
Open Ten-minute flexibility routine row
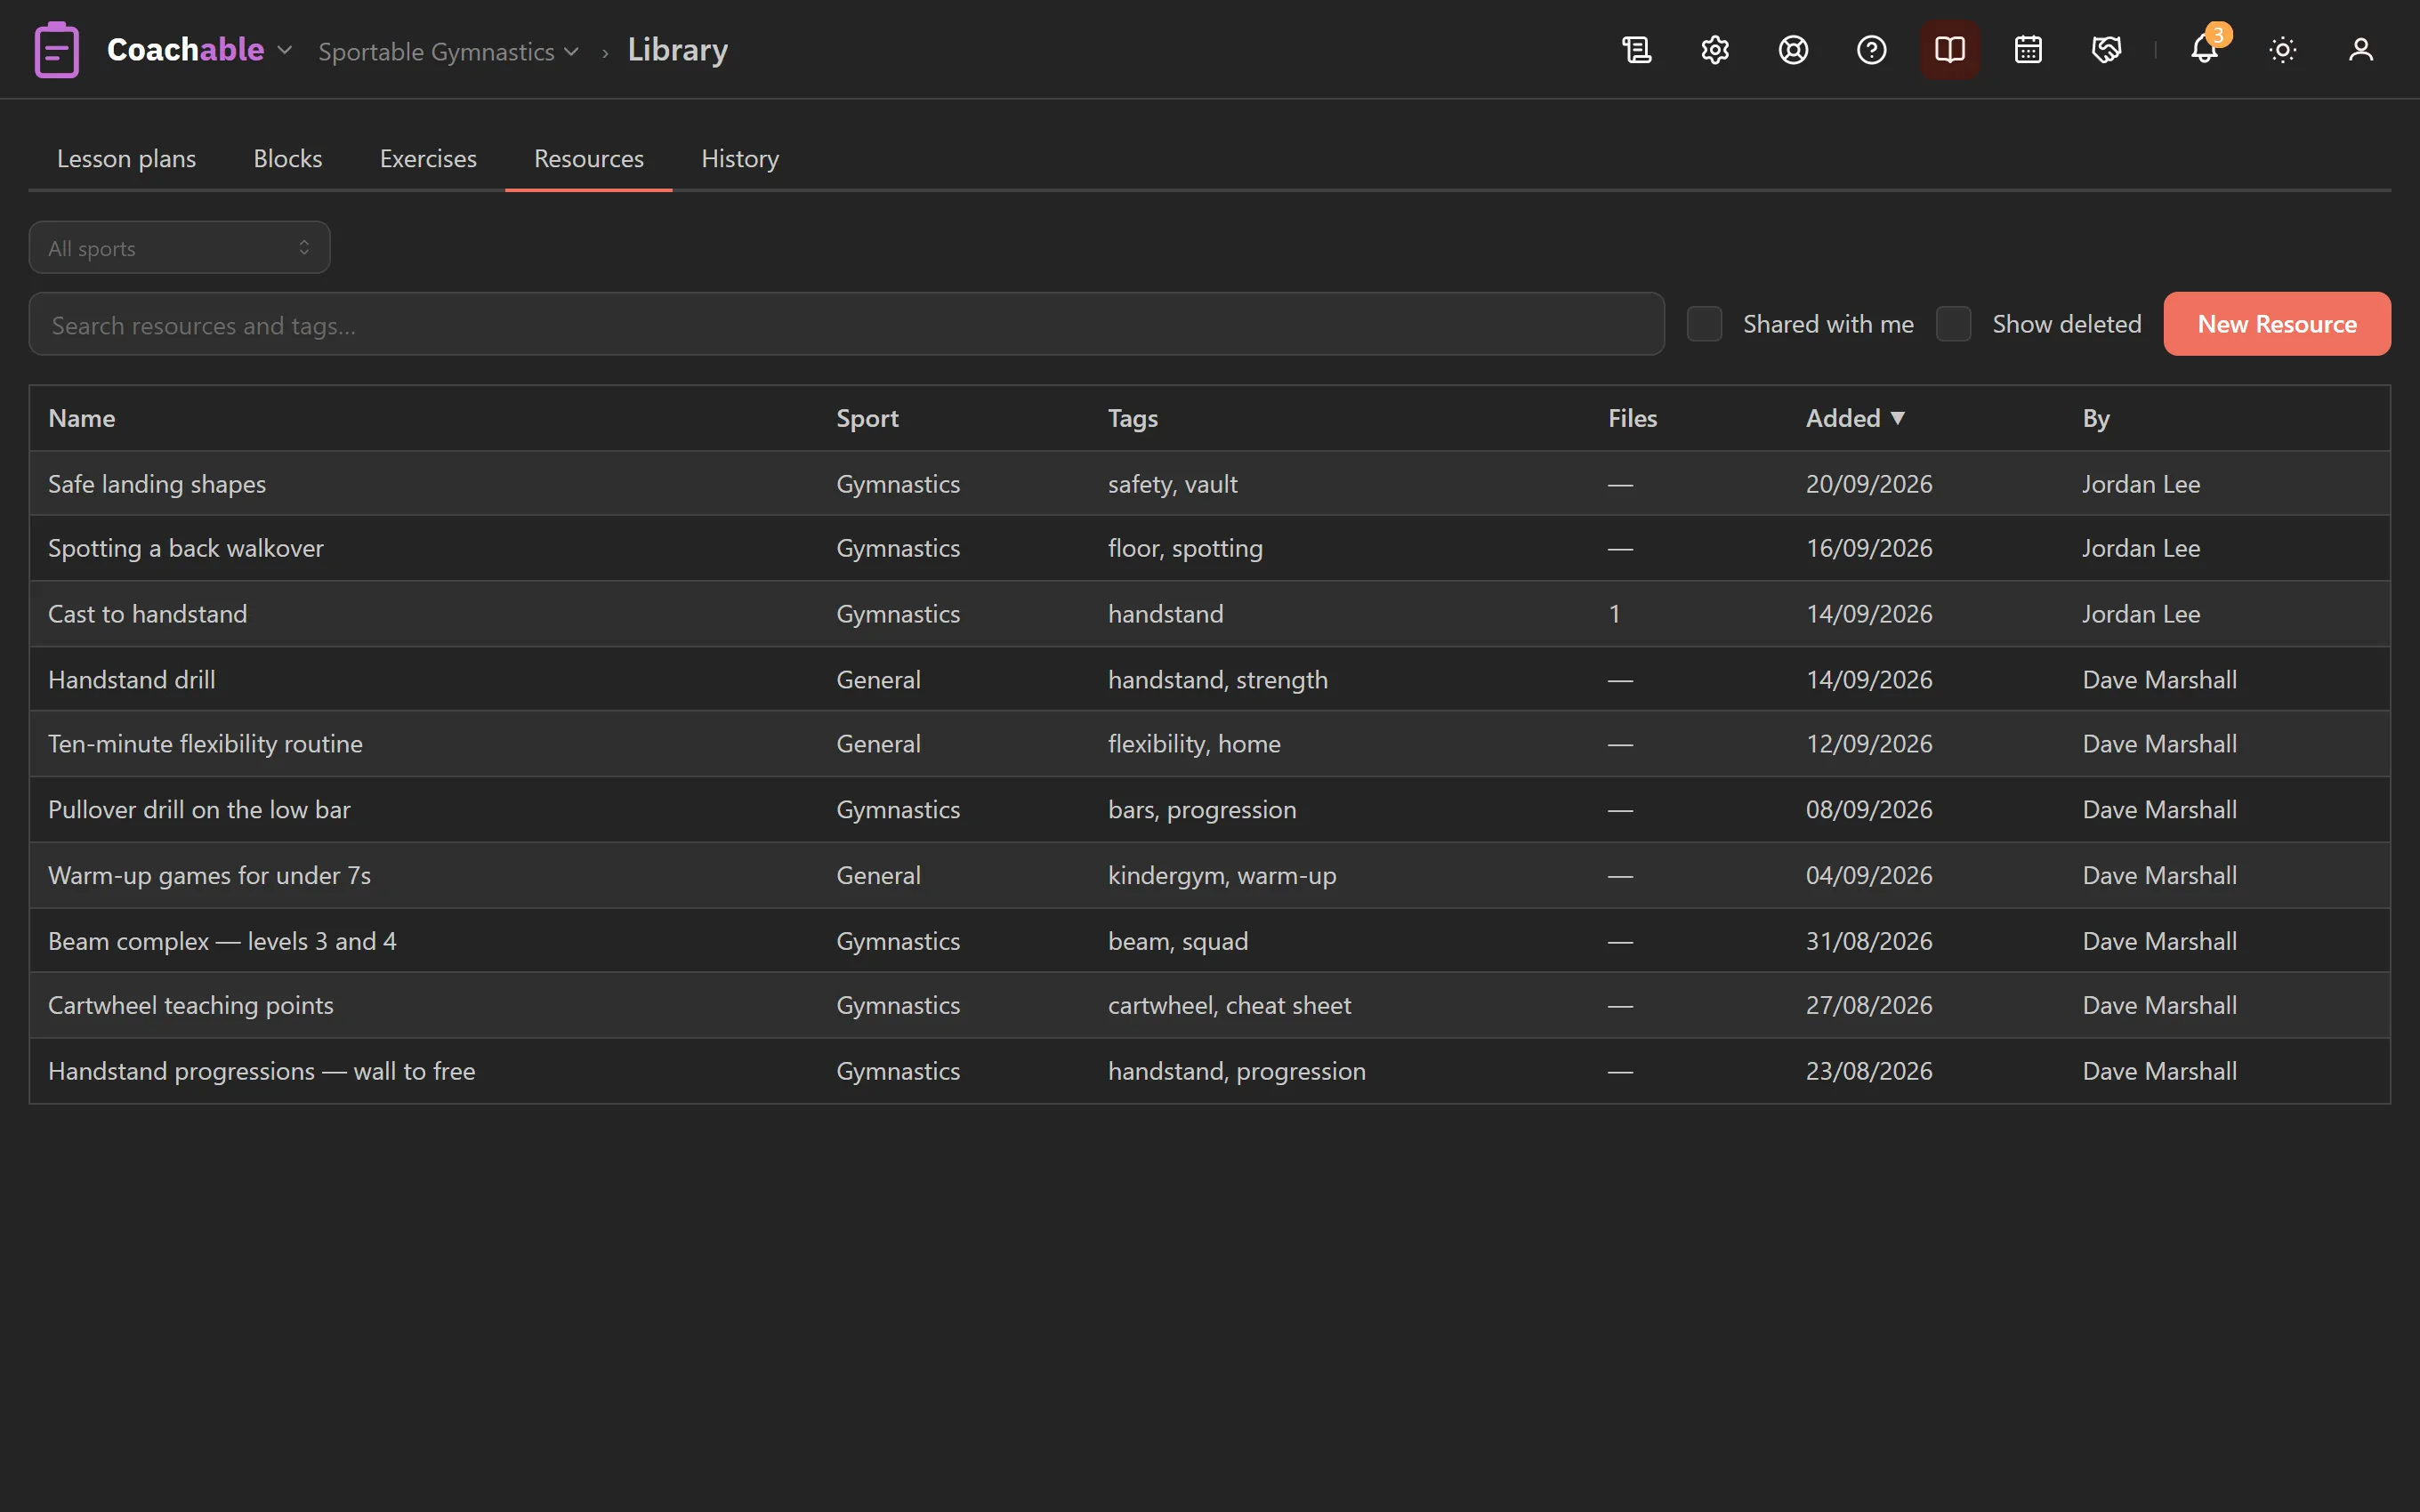coord(1210,744)
